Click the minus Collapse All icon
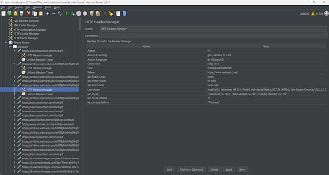This screenshot has height=175, width=329. pyautogui.click(x=54, y=14)
